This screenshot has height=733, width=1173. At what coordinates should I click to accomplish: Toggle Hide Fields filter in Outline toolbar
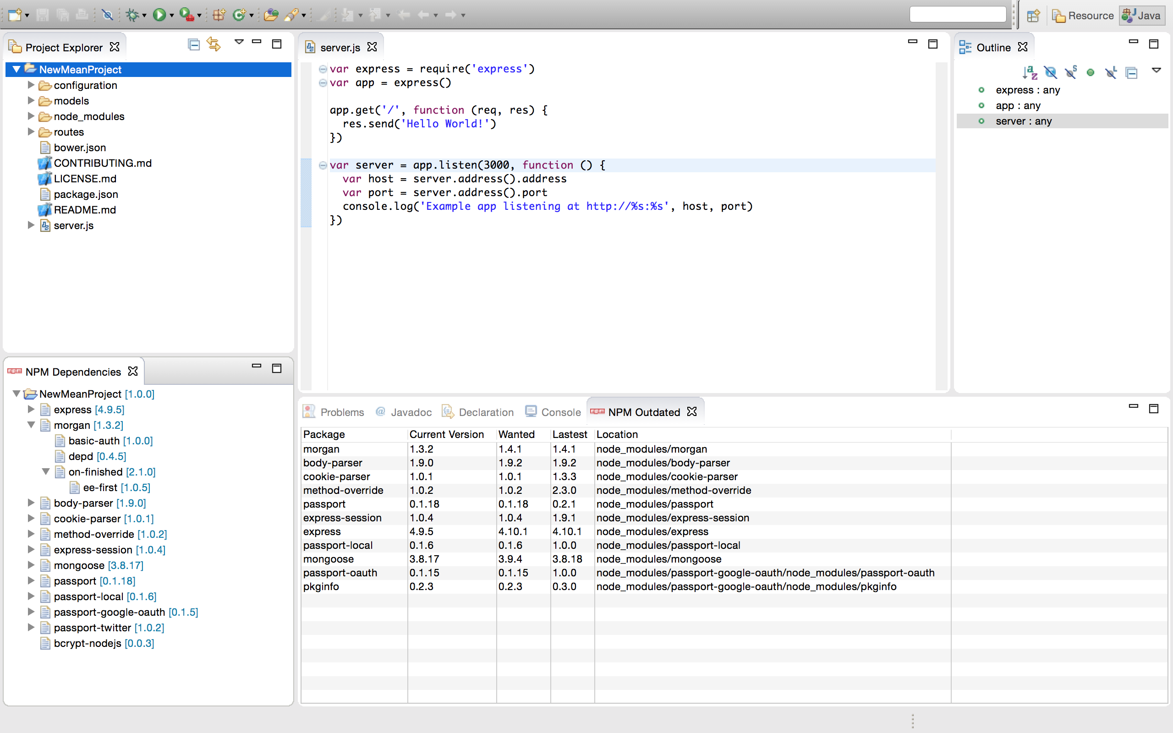click(1050, 73)
